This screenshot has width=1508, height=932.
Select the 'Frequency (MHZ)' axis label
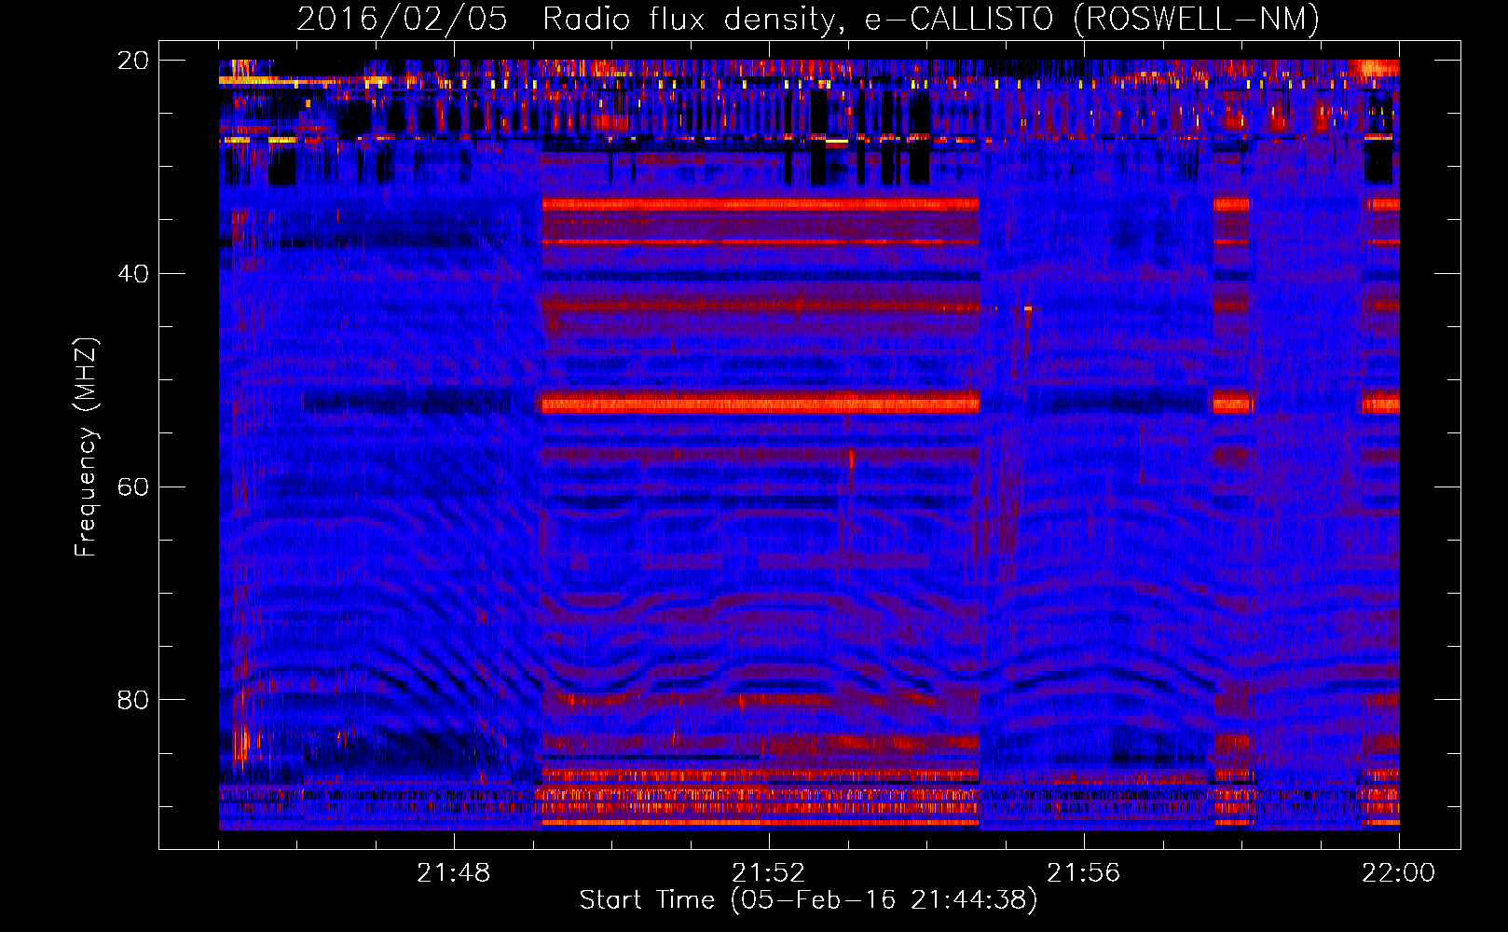(x=86, y=447)
